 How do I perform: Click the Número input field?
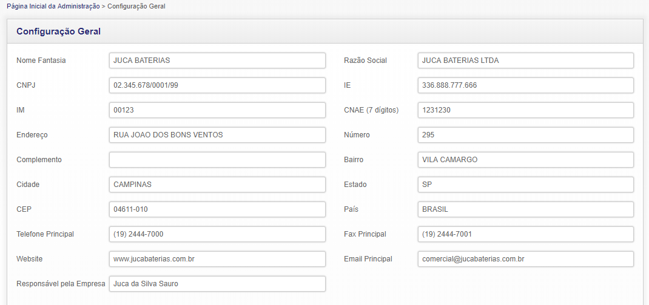pos(525,135)
